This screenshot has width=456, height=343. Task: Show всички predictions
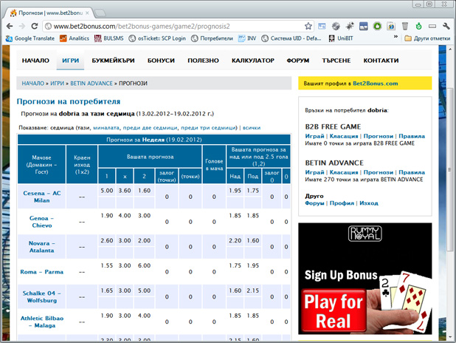coord(252,128)
